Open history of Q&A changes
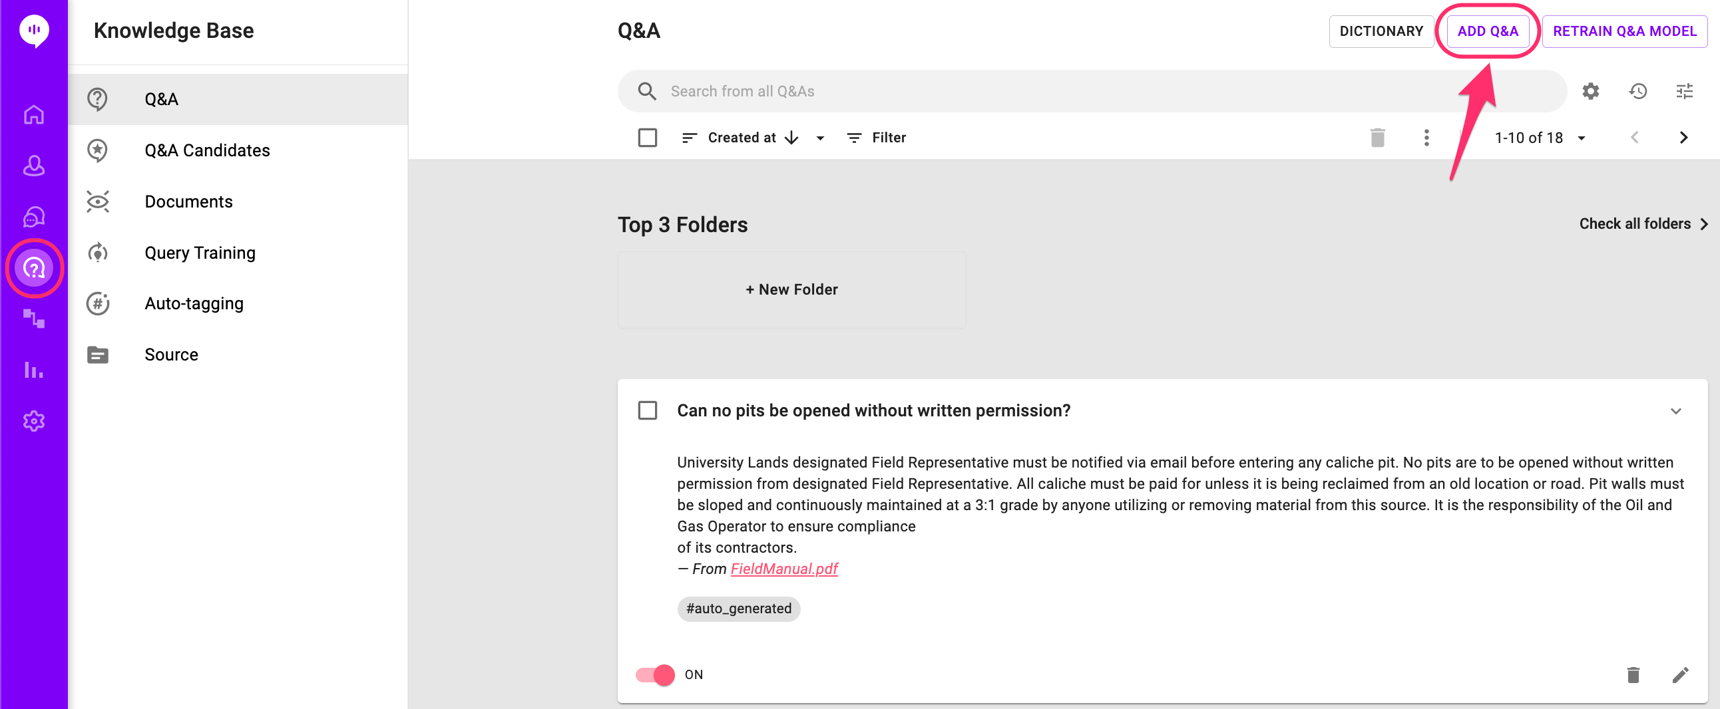 tap(1638, 90)
